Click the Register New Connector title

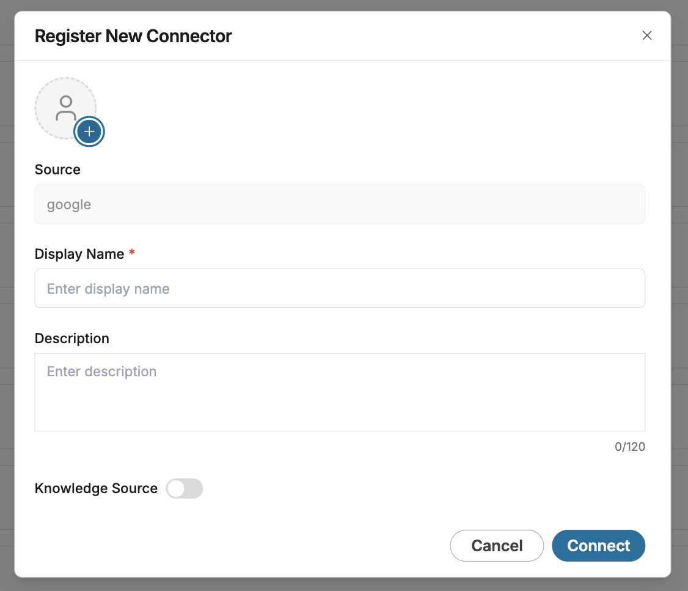click(x=133, y=36)
